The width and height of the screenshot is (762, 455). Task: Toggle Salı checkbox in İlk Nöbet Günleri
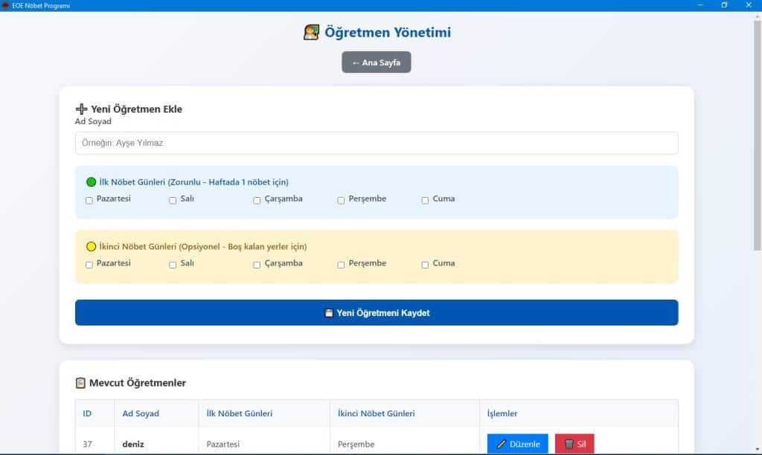pos(173,200)
